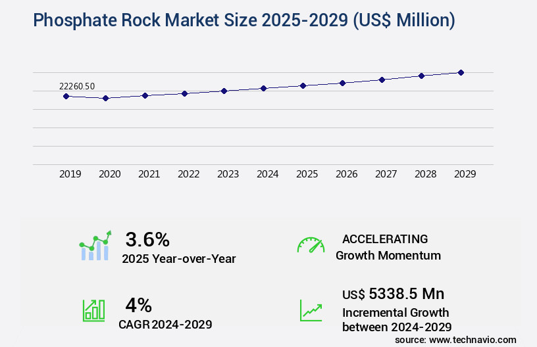Click the 2021 data point on chart

coord(145,95)
